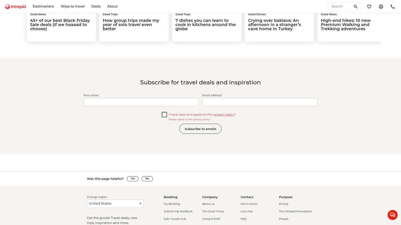Open the live chat bubble
Screen dimensions: 401x225
tap(393, 215)
